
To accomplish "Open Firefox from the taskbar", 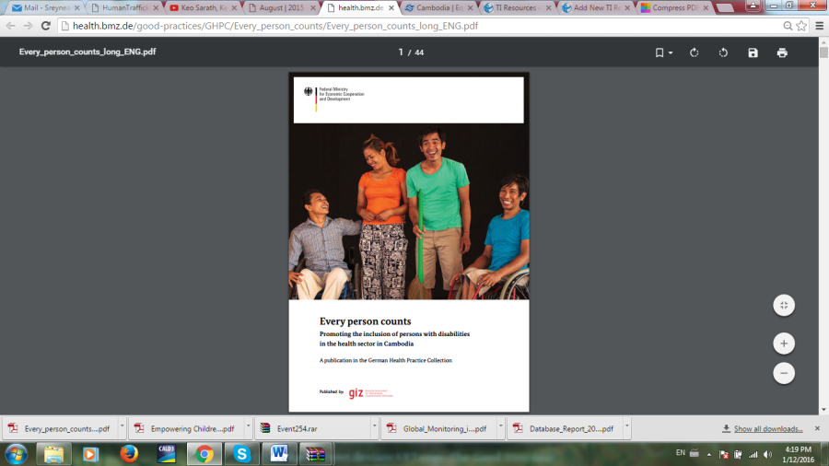I will tap(128, 453).
